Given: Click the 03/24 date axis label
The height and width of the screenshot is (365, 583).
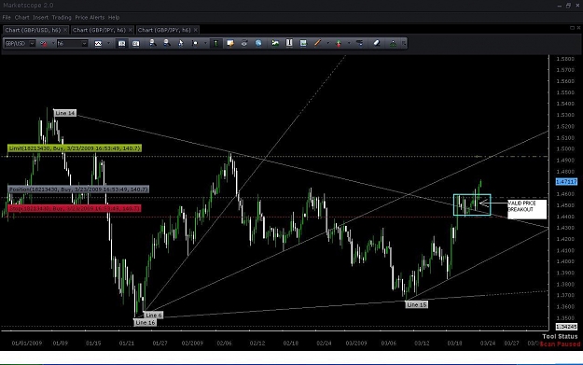Looking at the screenshot, I should tap(488, 343).
